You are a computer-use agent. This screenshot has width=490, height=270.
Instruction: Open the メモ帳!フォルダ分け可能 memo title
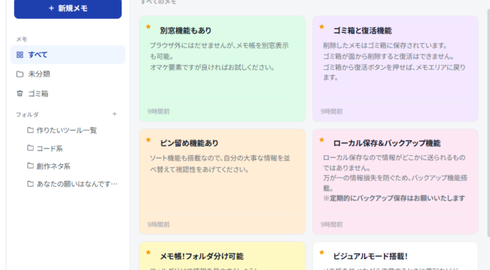202,256
